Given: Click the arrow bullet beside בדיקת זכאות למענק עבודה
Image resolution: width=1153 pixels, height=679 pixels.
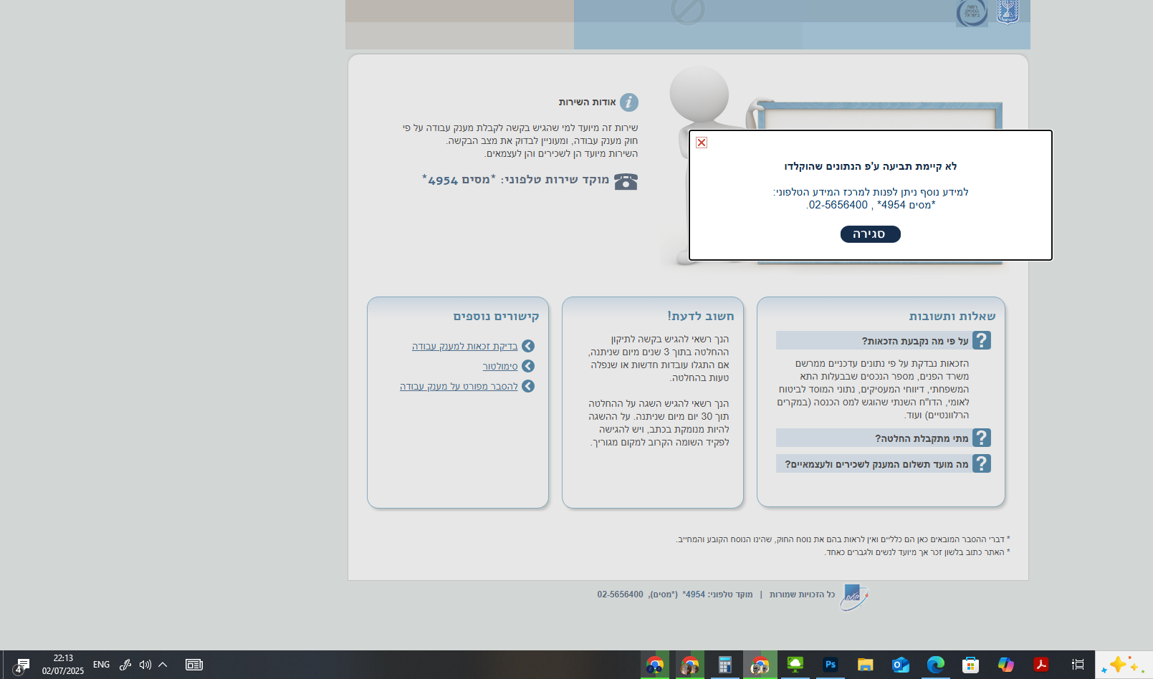Looking at the screenshot, I should tap(528, 346).
